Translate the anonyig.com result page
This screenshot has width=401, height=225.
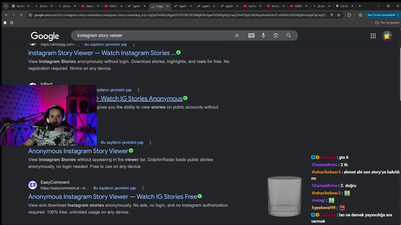tap(106, 44)
